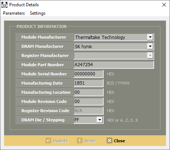The width and height of the screenshot is (170, 150).
Task: Click the Update button
Action: 57,140
